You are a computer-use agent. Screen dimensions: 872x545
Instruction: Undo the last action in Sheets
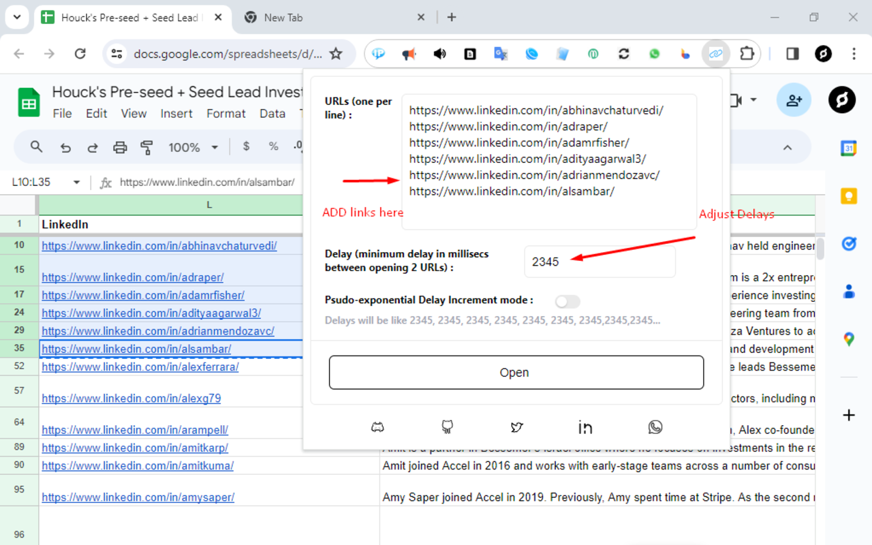pyautogui.click(x=65, y=147)
